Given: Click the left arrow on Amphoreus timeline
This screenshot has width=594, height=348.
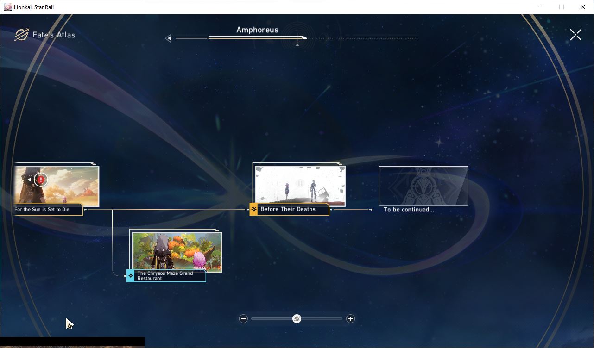Looking at the screenshot, I should [169, 38].
